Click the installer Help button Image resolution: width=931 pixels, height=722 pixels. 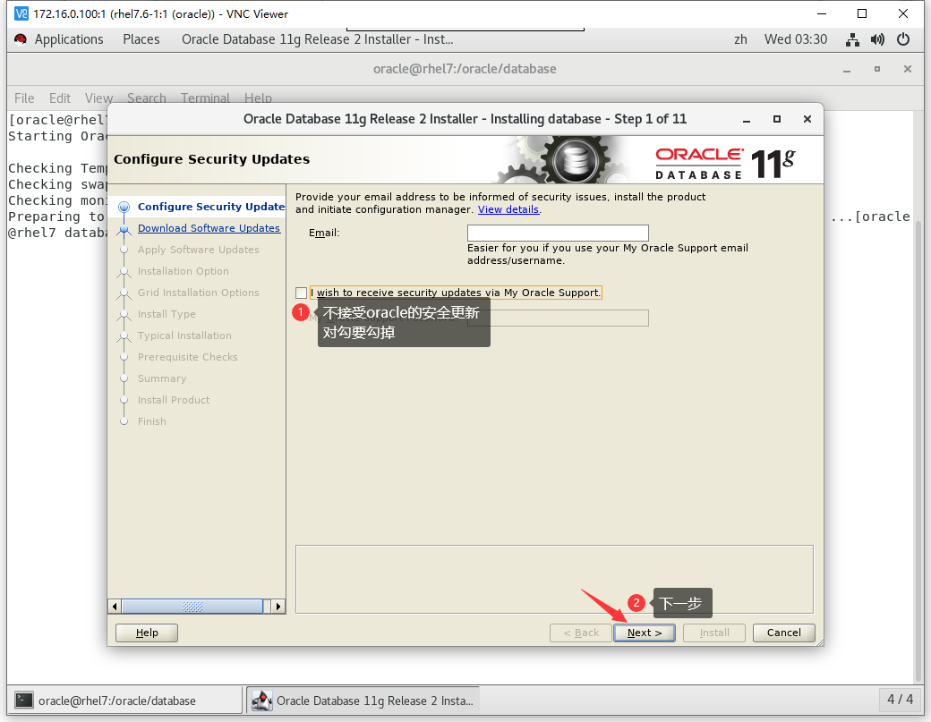coord(147,633)
